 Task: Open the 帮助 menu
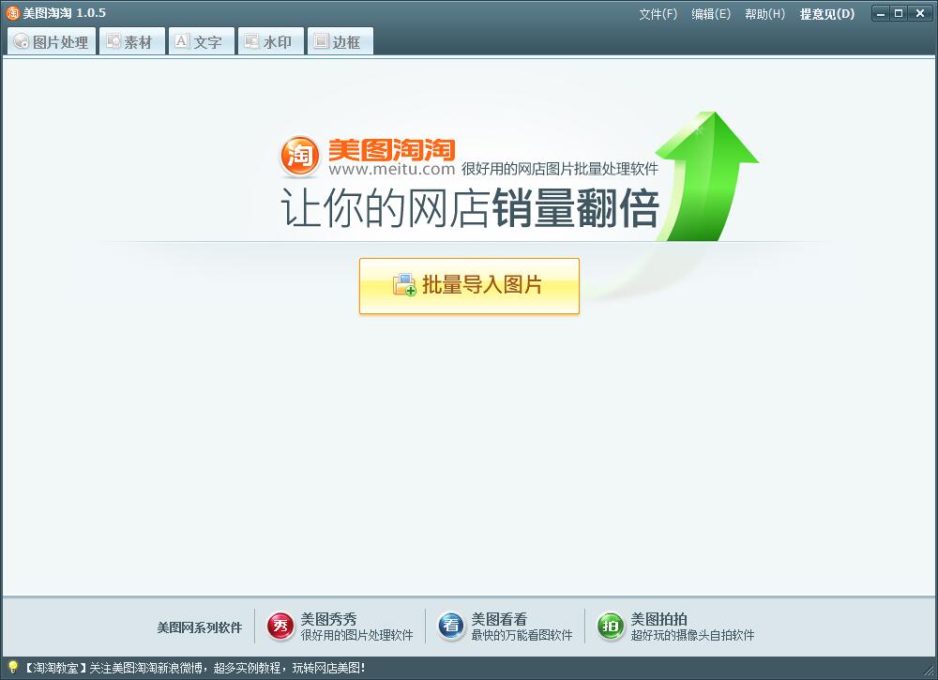point(765,14)
